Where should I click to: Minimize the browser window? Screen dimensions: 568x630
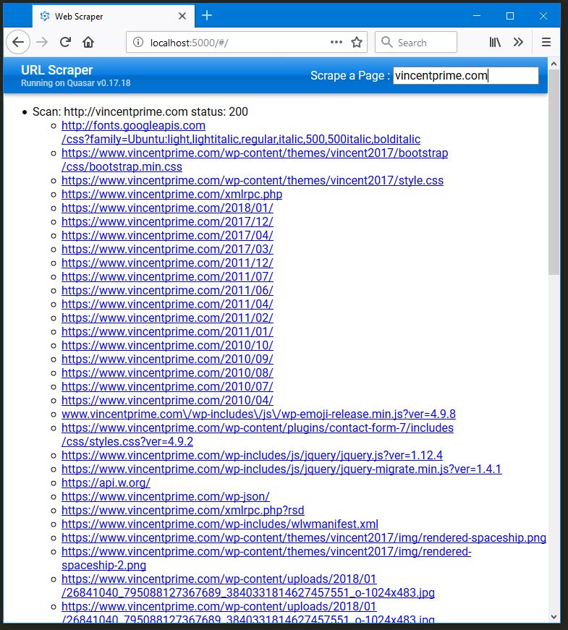pos(477,16)
